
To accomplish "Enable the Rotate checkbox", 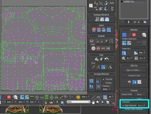I will [103, 83].
